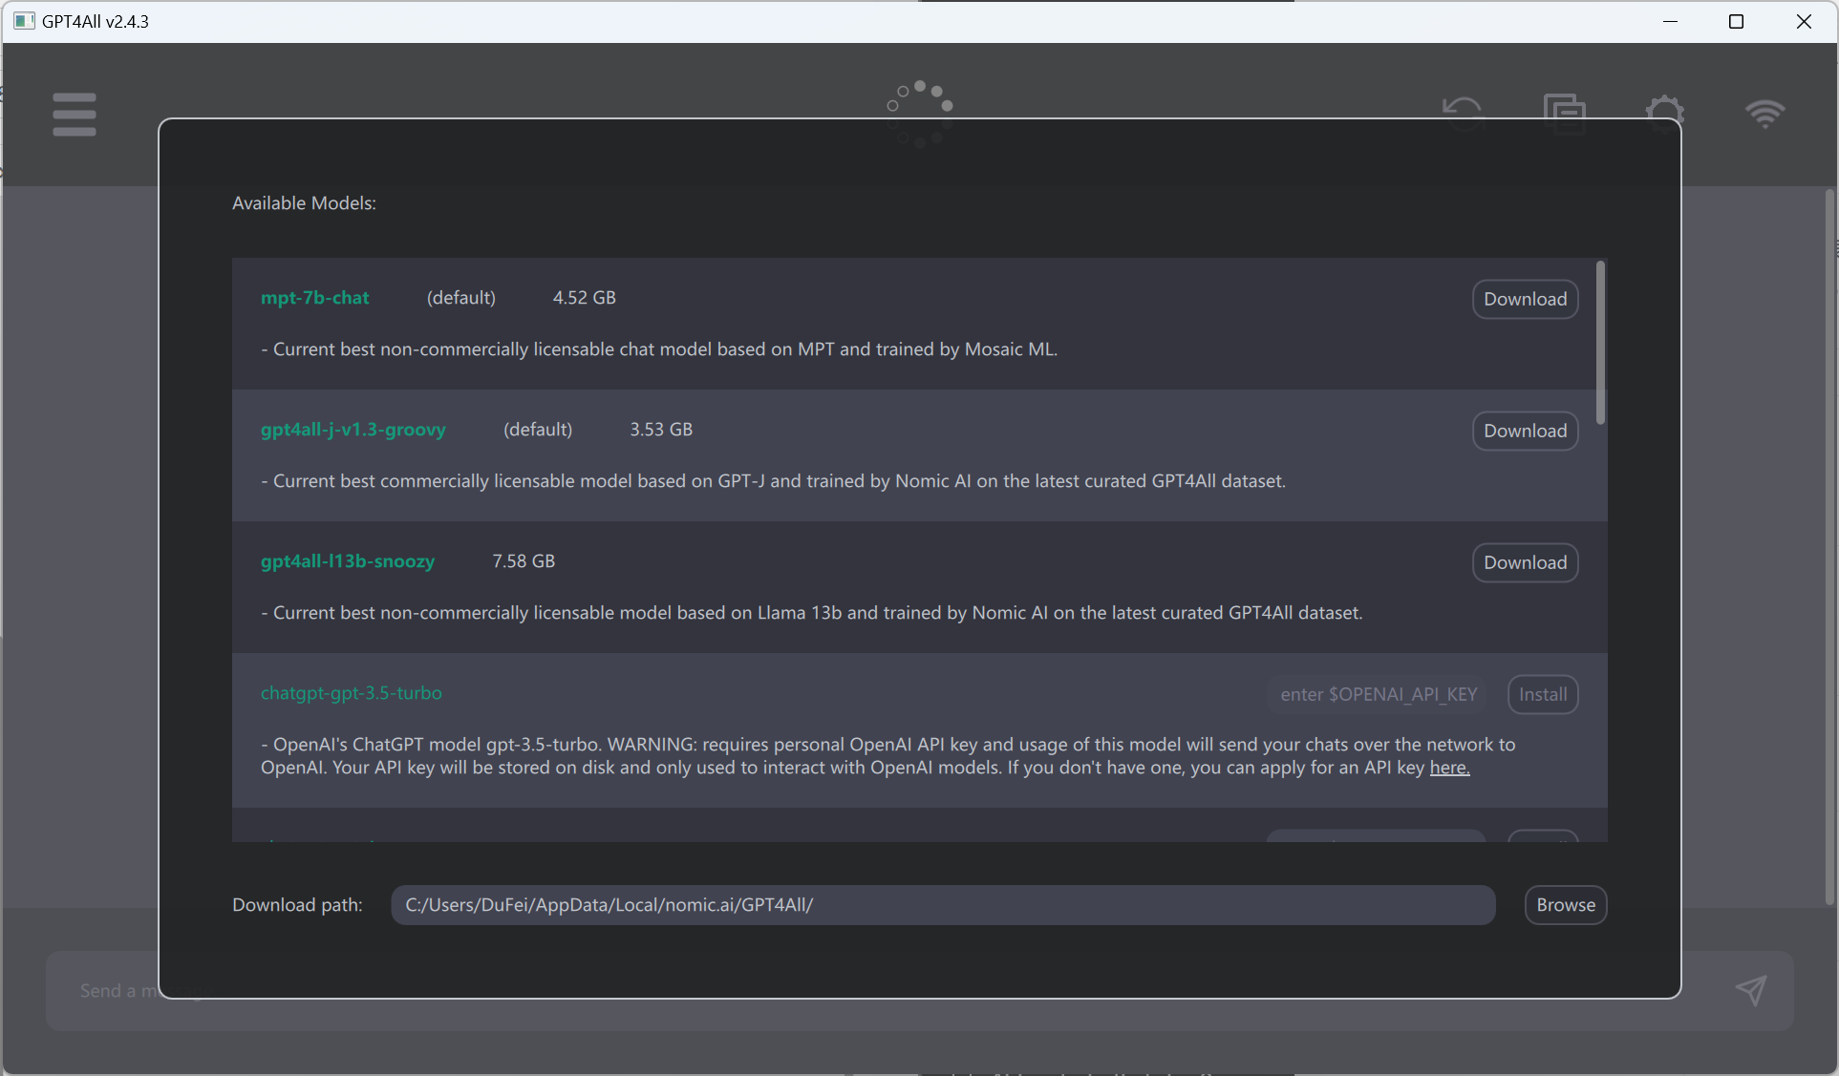Click the mpt-7b-chat model name
This screenshot has width=1839, height=1076.
point(314,297)
